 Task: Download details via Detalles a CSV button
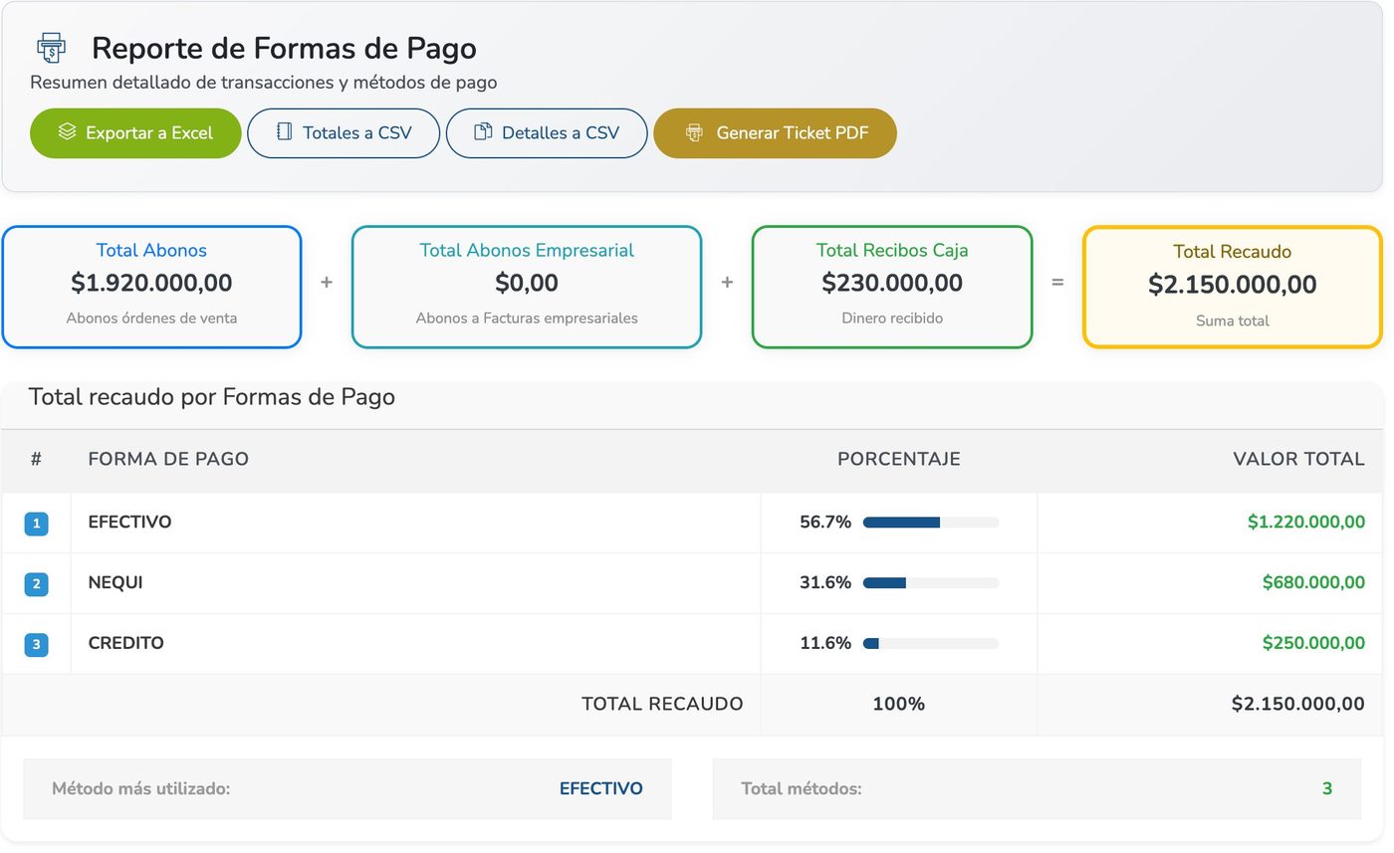click(547, 133)
